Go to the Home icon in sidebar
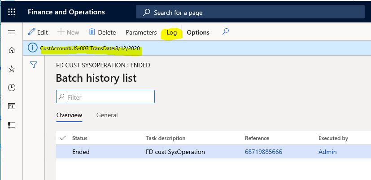The width and height of the screenshot is (371, 180). [x=12, y=50]
